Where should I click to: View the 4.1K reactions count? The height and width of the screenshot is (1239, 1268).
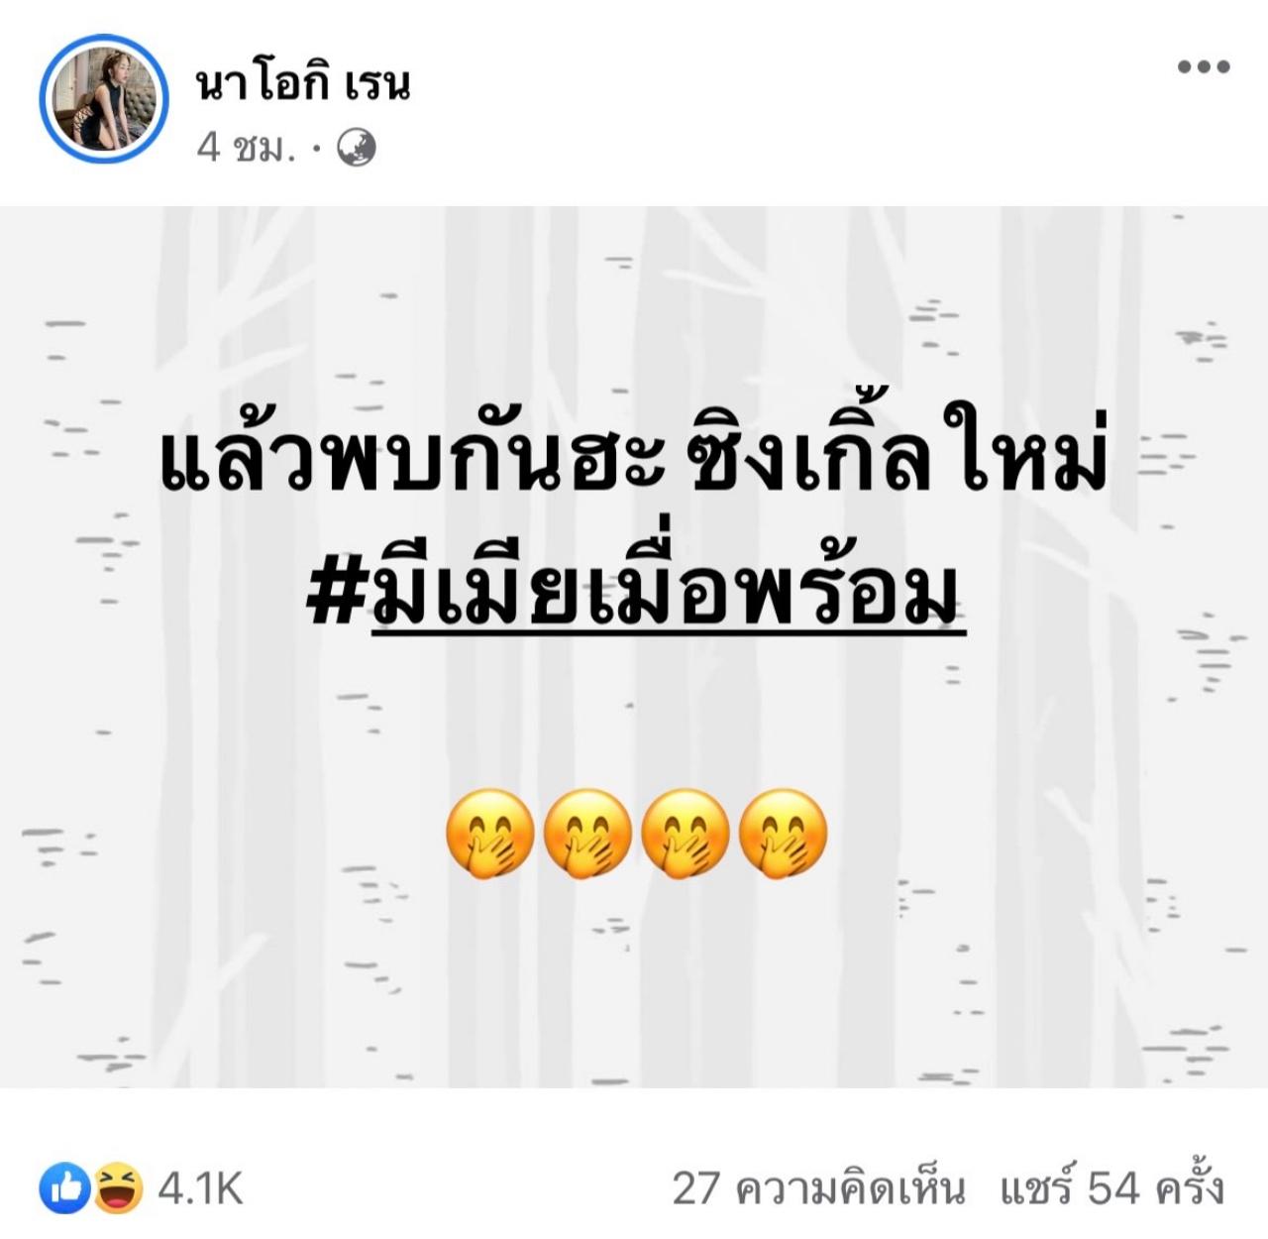201,1187
